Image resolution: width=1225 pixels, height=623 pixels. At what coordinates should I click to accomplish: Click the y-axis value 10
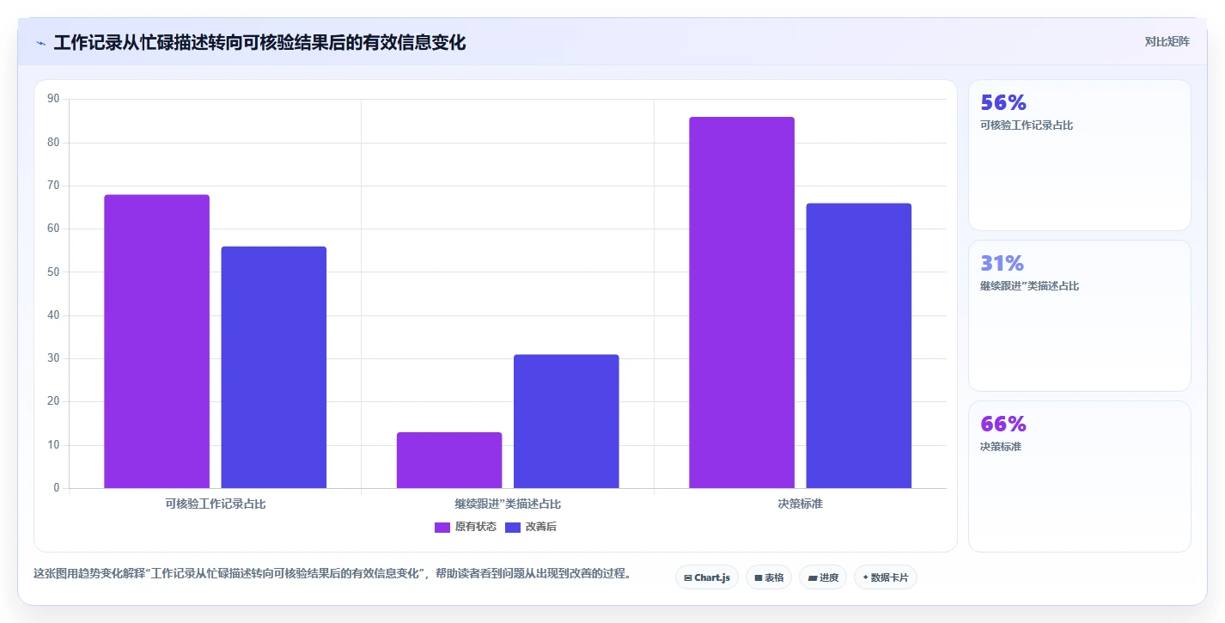click(53, 445)
